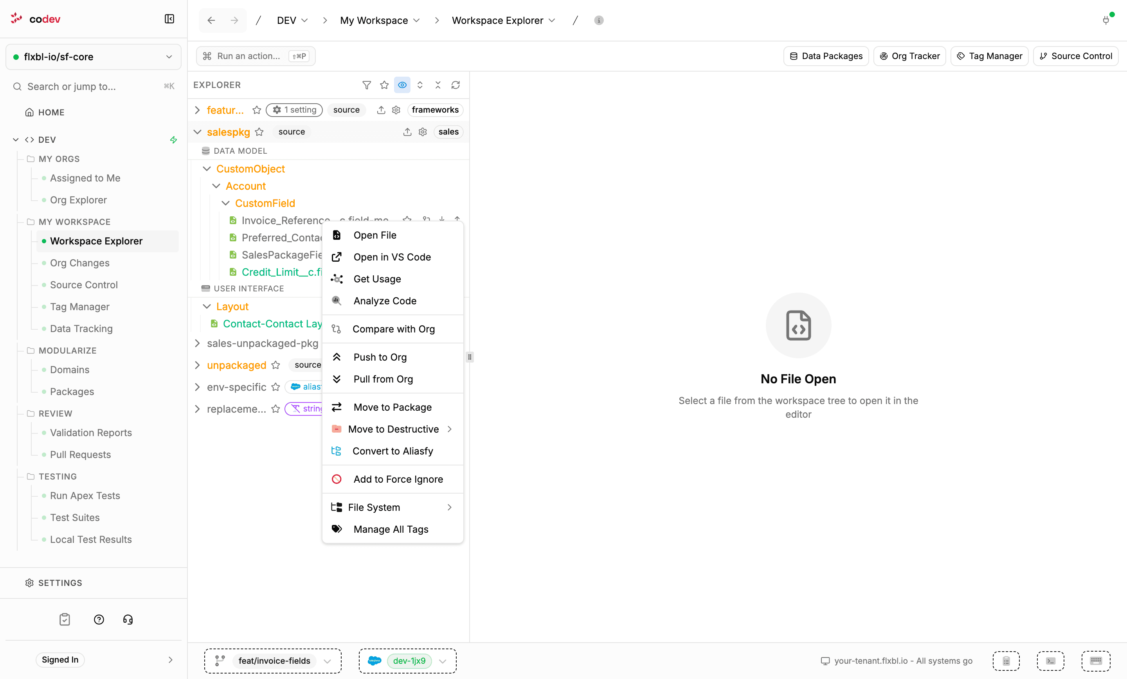Toggle the favorite star next to unpackaged

pyautogui.click(x=275, y=365)
